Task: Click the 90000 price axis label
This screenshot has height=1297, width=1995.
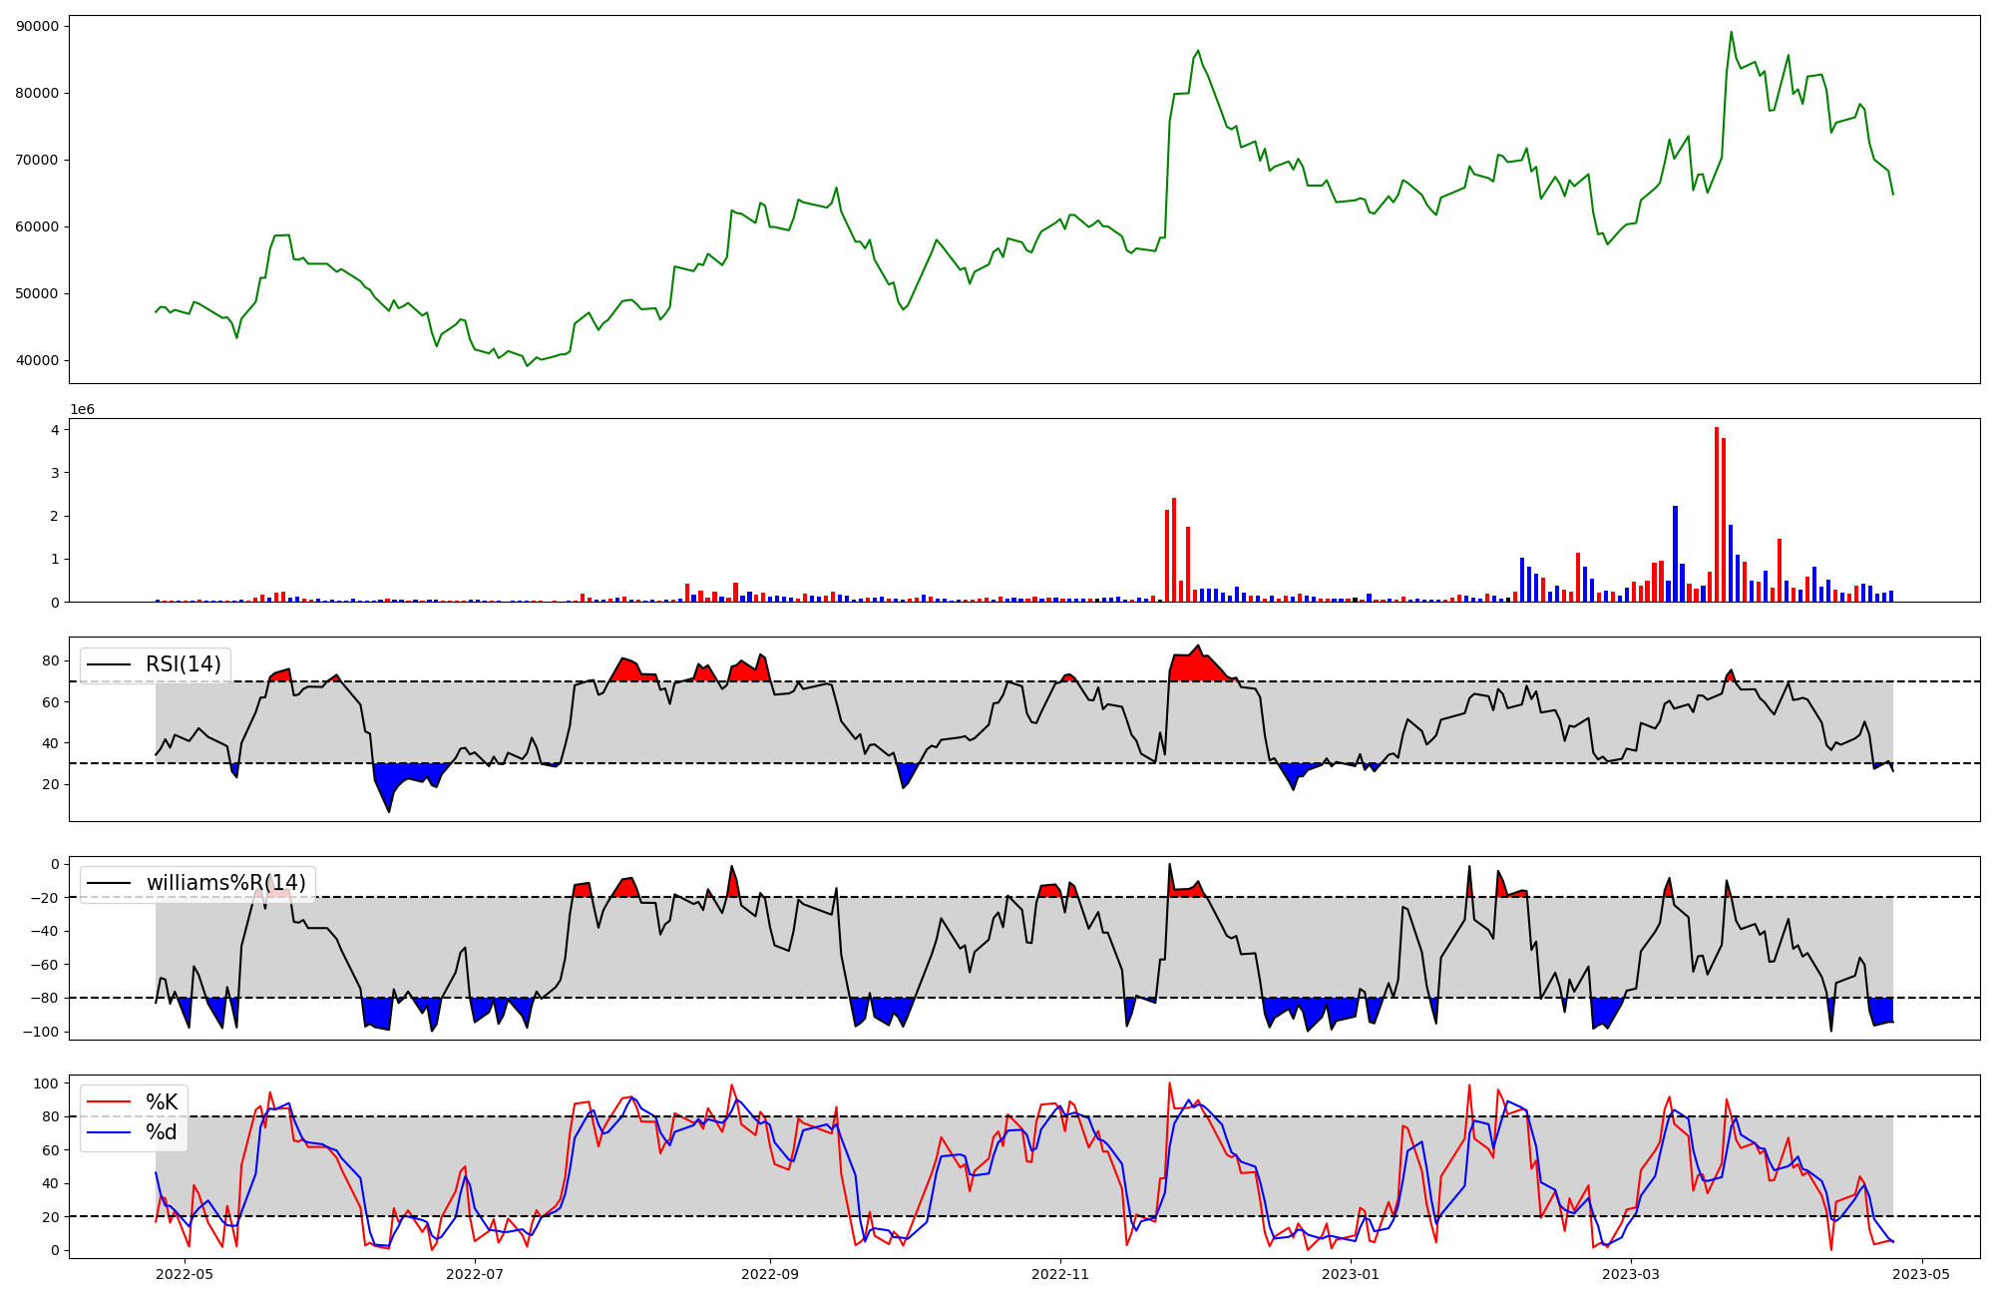Action: pyautogui.click(x=38, y=26)
